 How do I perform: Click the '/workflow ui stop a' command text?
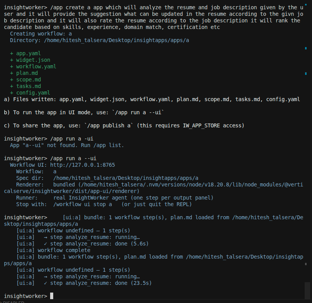[x=83, y=205]
